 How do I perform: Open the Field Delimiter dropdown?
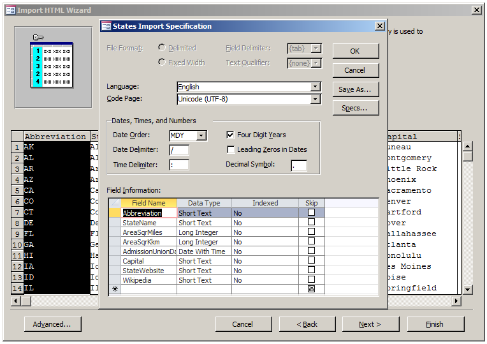point(316,49)
